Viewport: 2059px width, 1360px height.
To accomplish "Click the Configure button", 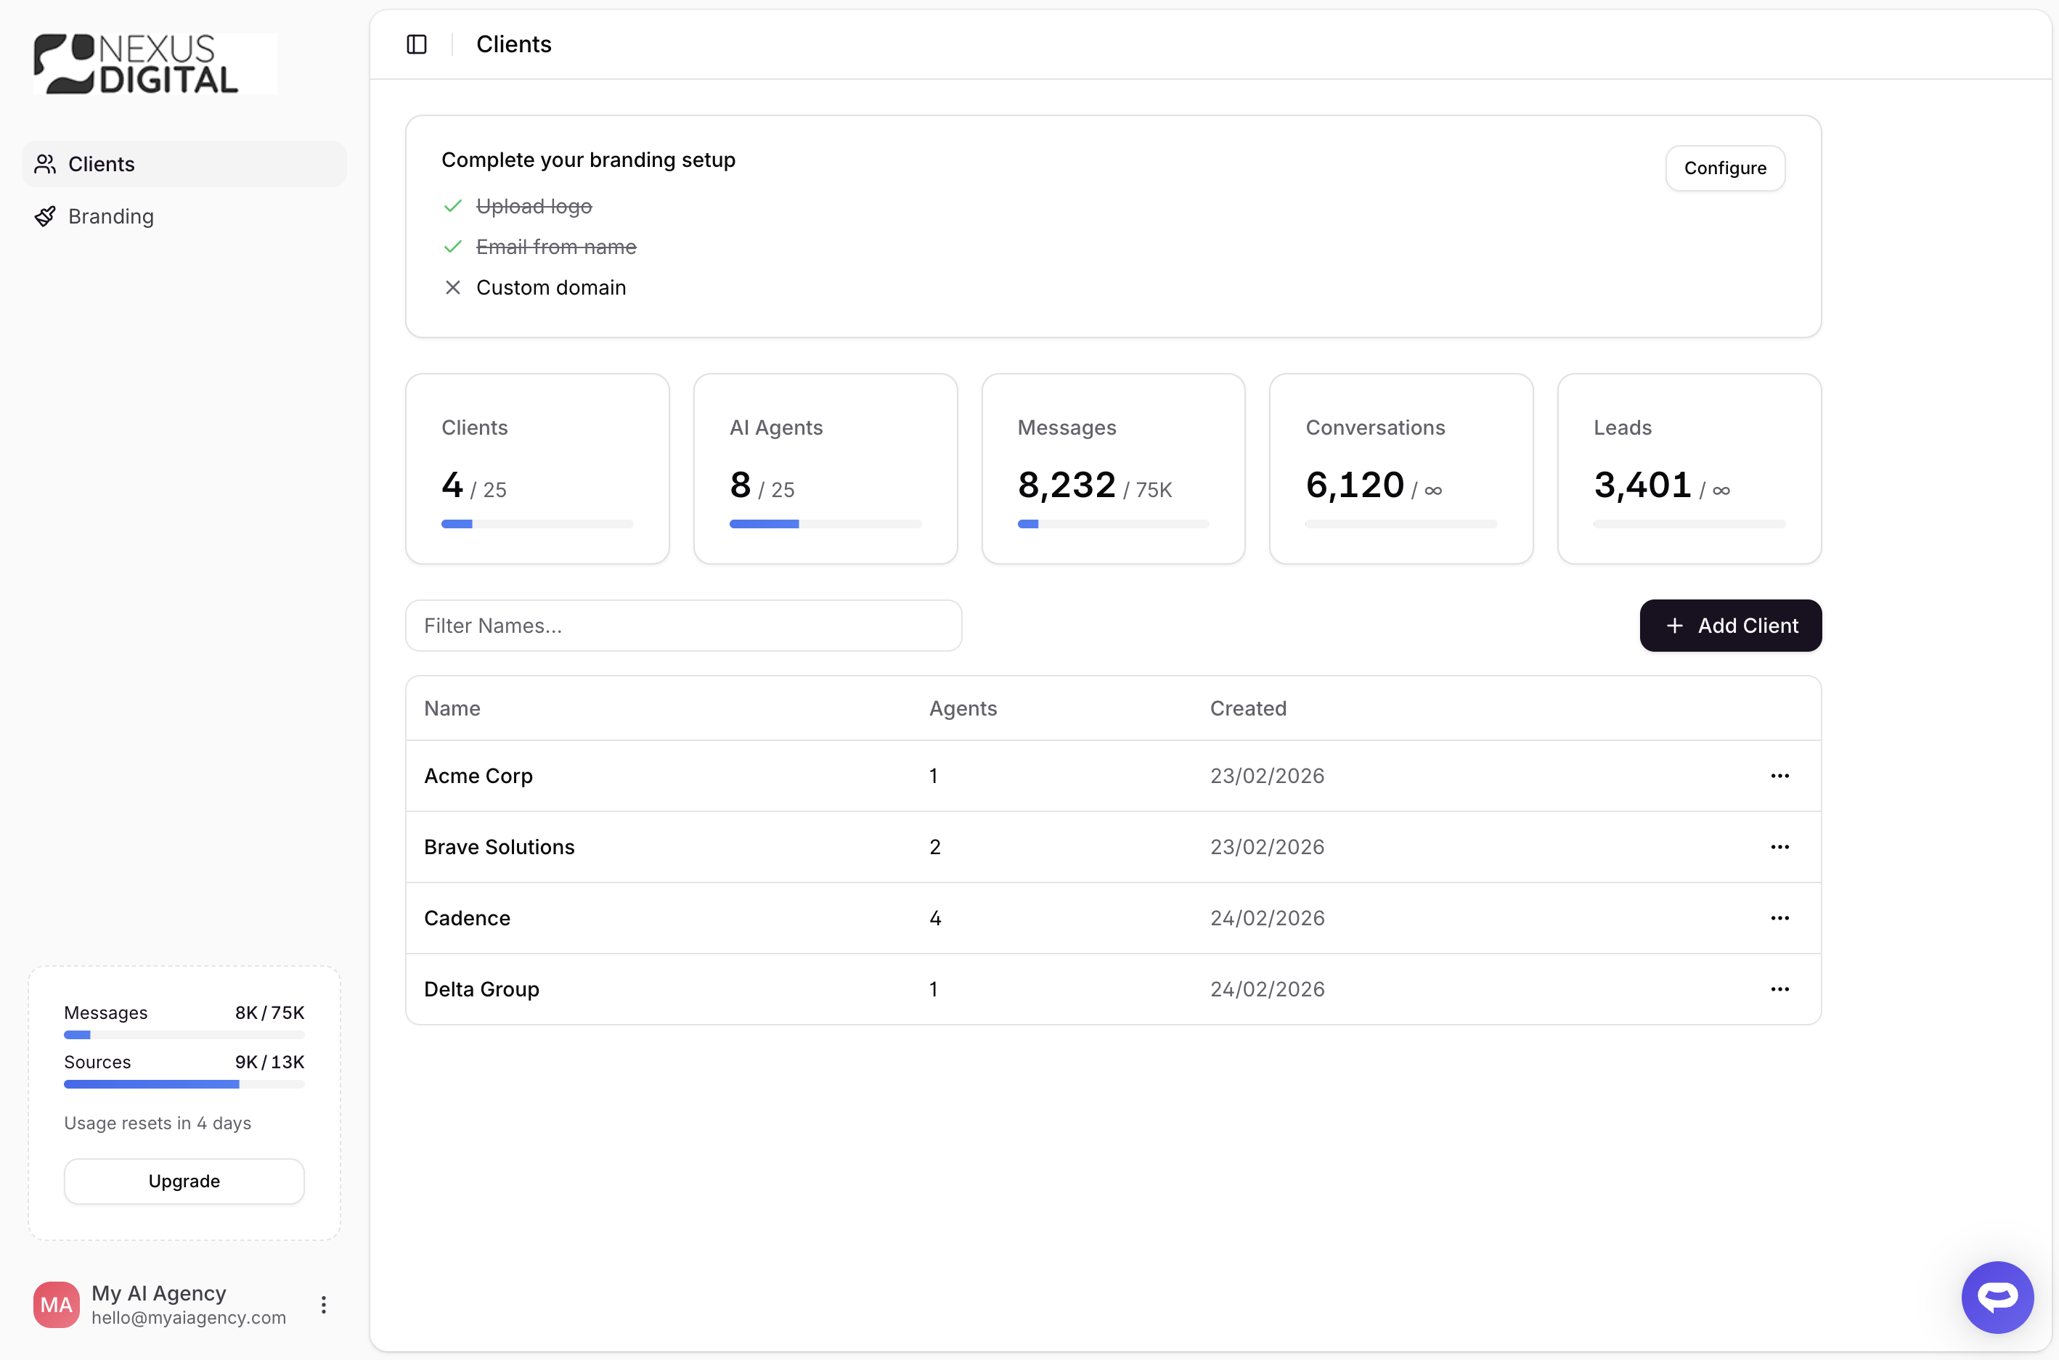I will coord(1724,168).
